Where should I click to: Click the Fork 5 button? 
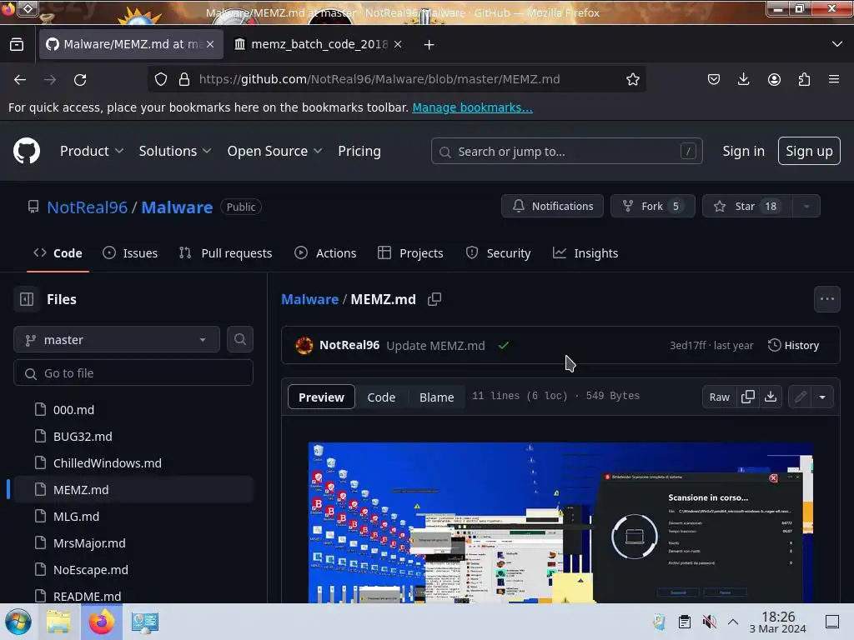(x=652, y=207)
